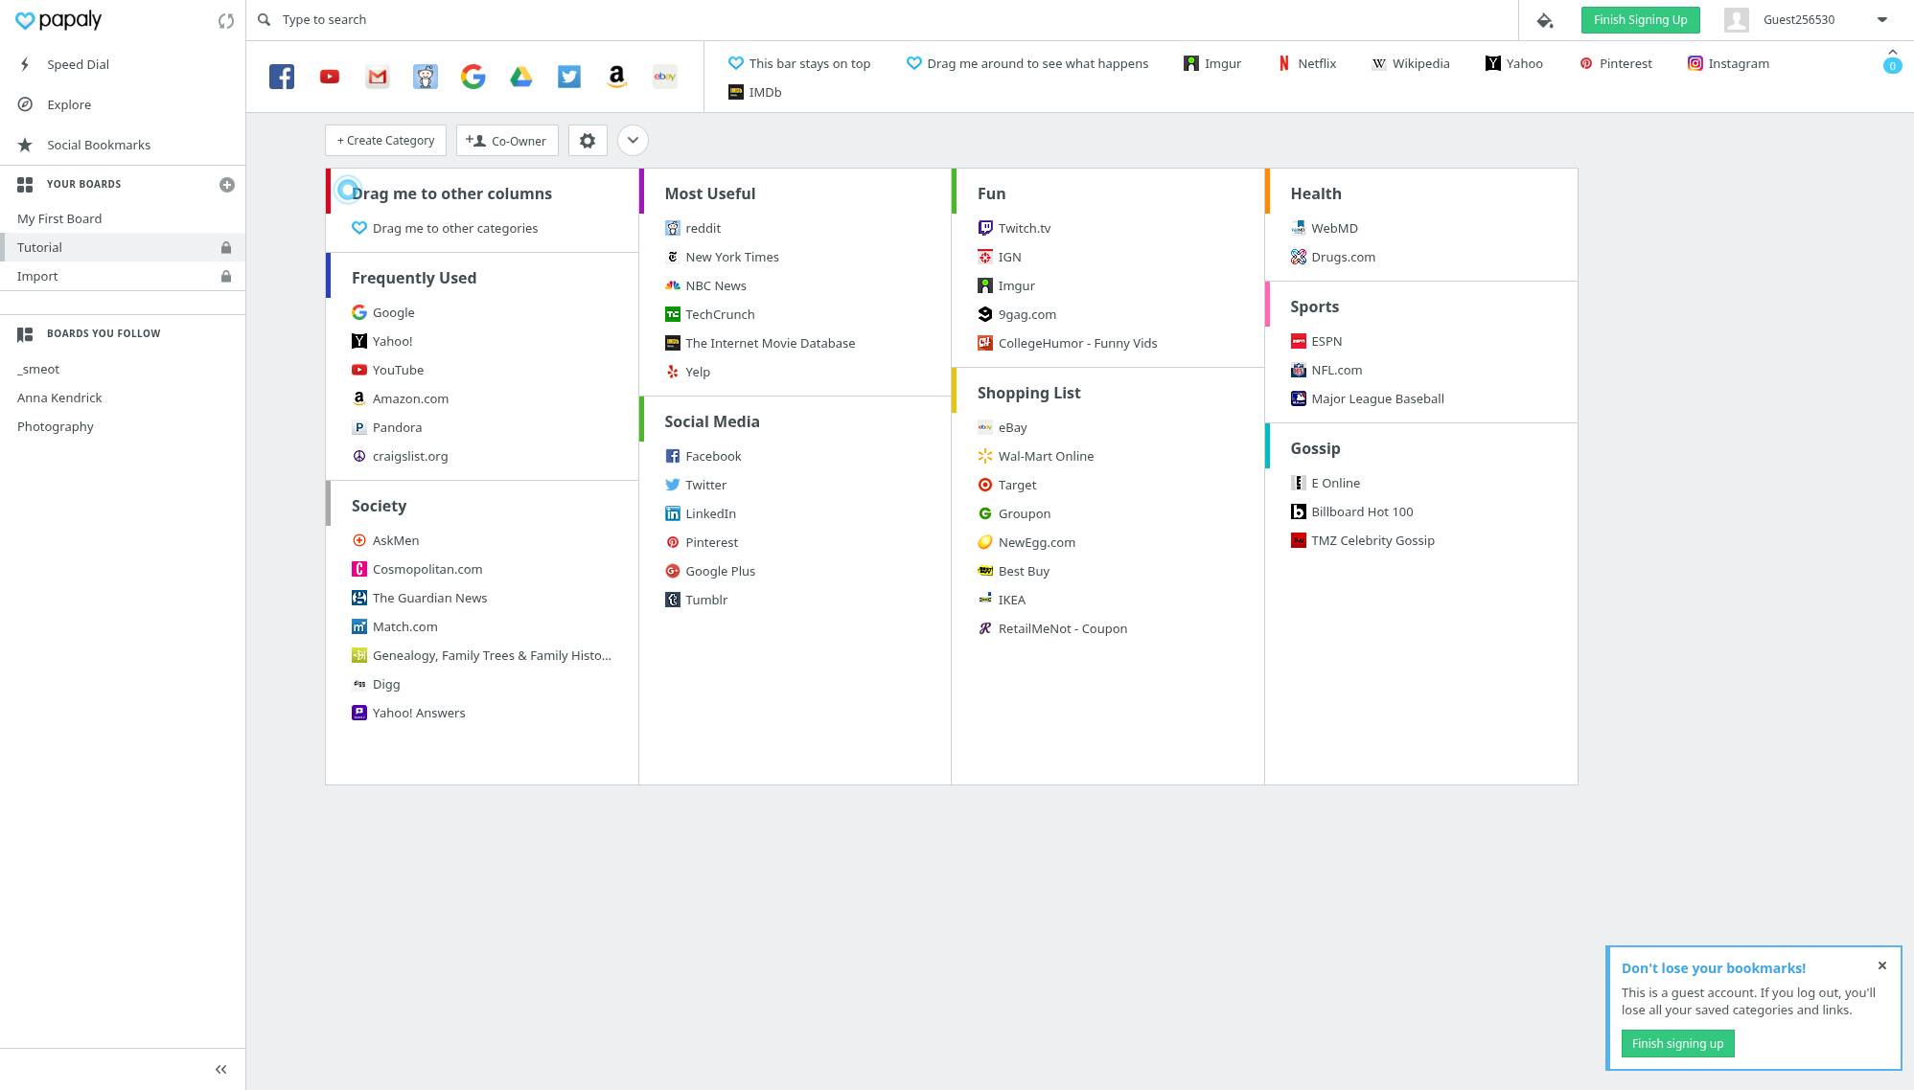Click the Create Category button
This screenshot has height=1090, width=1914.
click(385, 141)
